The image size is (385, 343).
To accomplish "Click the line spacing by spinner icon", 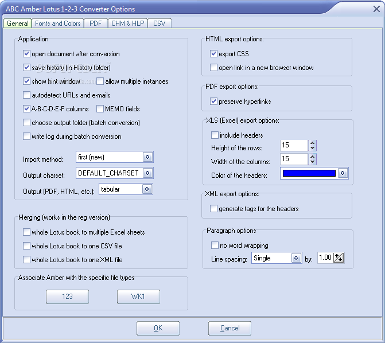I will tap(339, 258).
